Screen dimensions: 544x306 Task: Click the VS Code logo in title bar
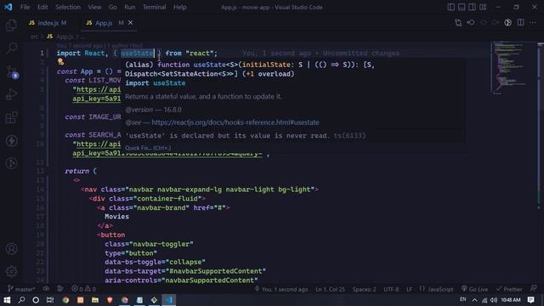coord(8,7)
